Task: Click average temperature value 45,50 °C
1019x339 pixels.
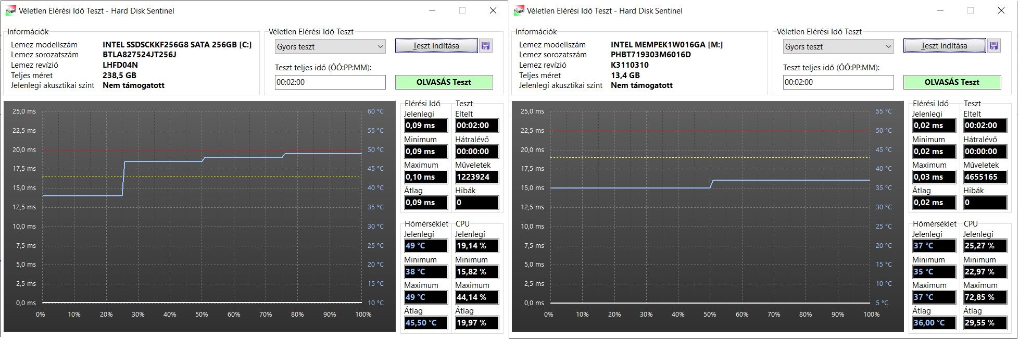Action: 426,323
